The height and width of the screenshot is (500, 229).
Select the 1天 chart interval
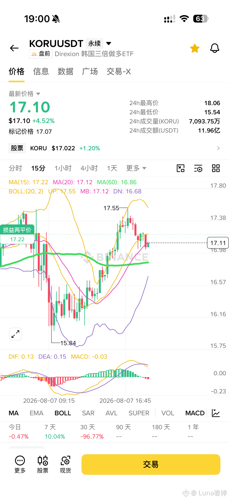tap(112, 168)
